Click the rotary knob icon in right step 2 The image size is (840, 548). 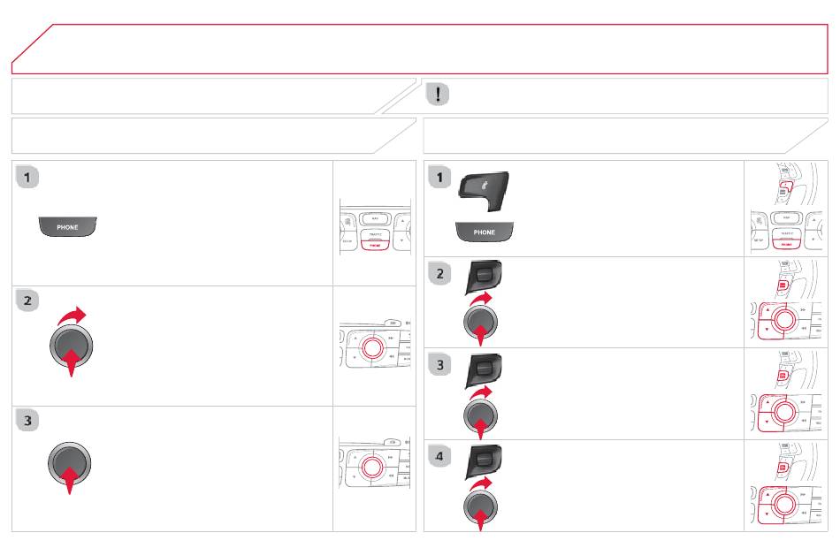[x=480, y=320]
